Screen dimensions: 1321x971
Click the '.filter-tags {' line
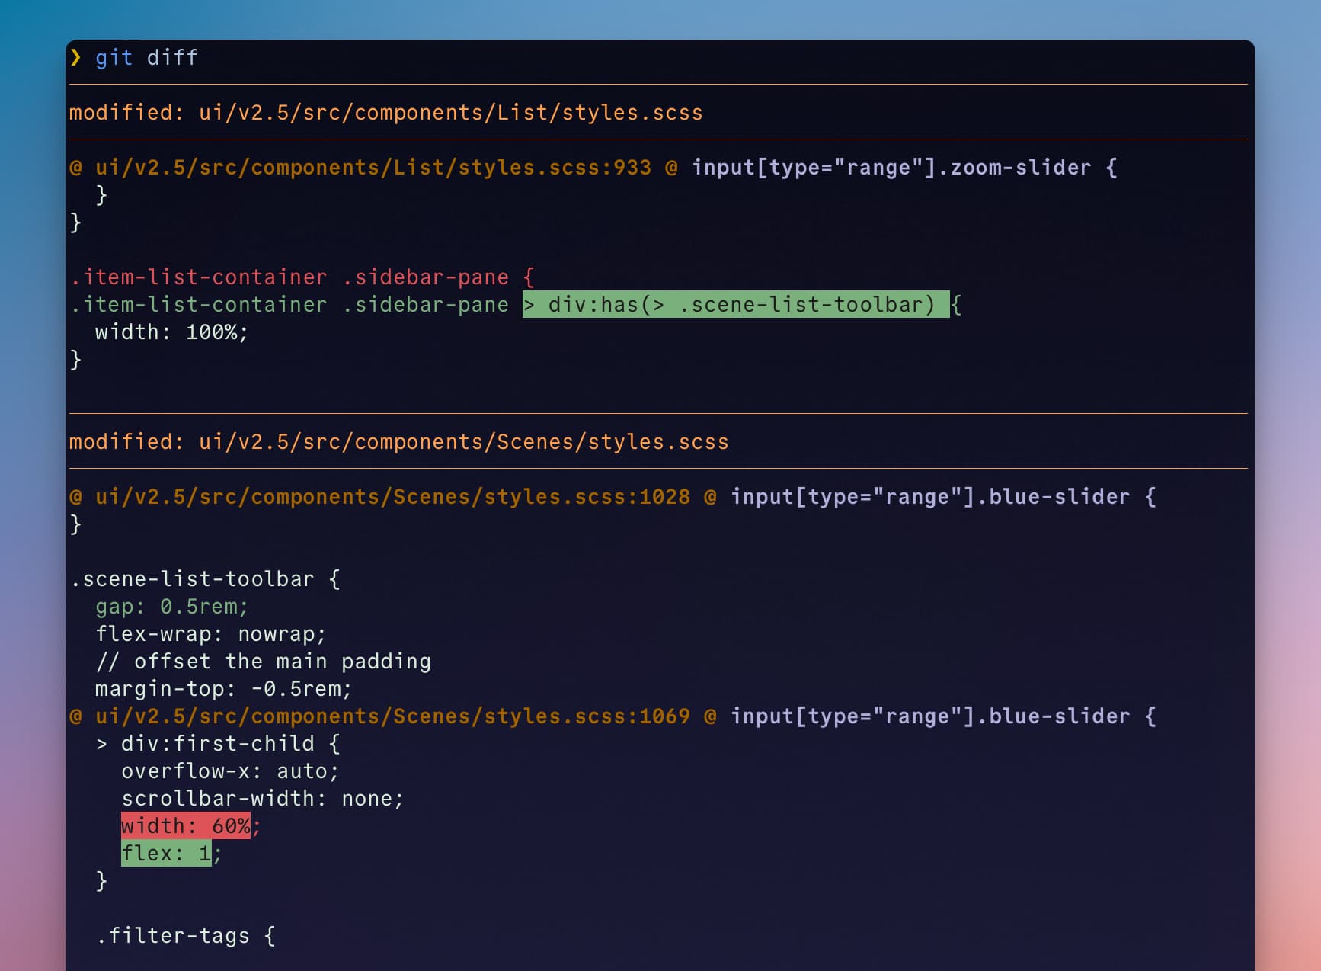(x=186, y=936)
